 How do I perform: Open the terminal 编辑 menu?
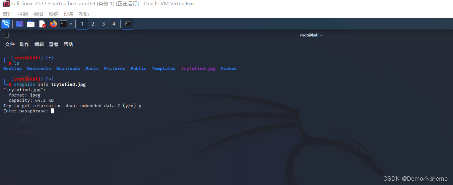click(x=39, y=44)
